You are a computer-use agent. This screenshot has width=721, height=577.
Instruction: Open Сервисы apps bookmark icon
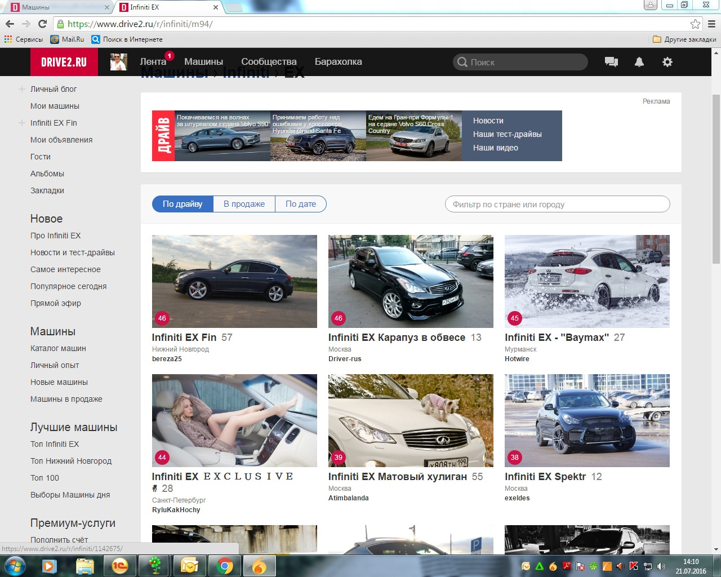(23, 39)
